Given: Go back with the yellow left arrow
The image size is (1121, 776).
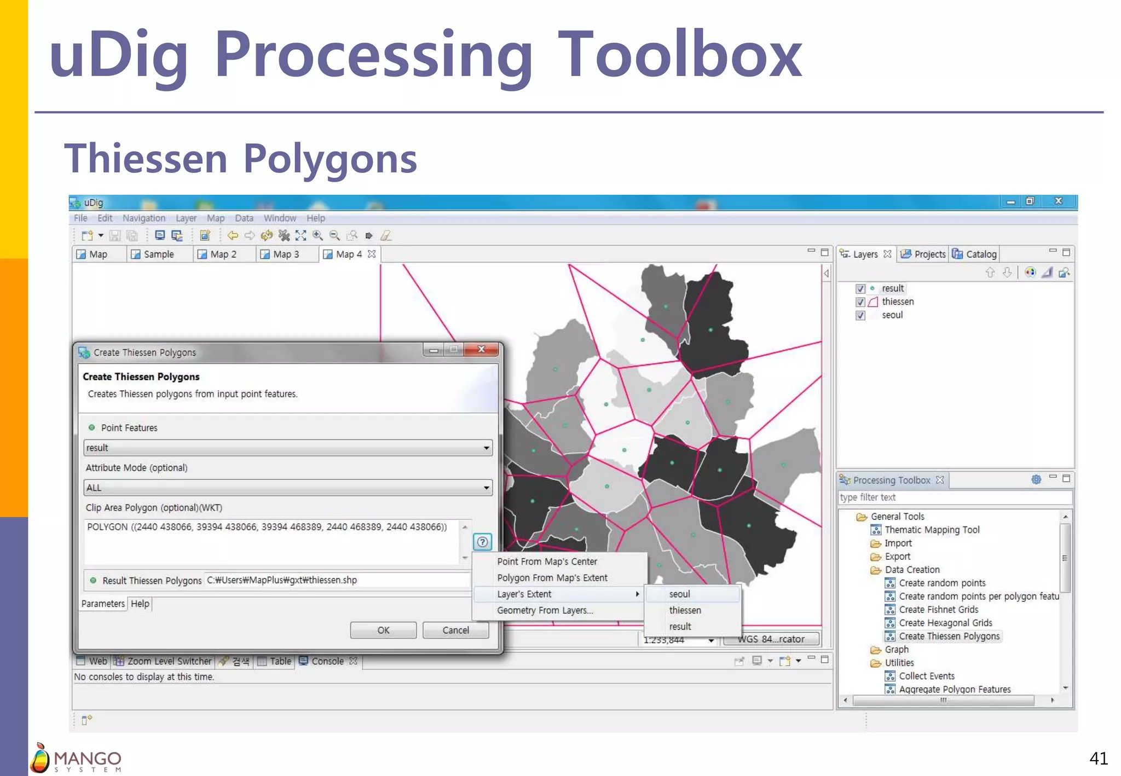Looking at the screenshot, I should point(233,236).
